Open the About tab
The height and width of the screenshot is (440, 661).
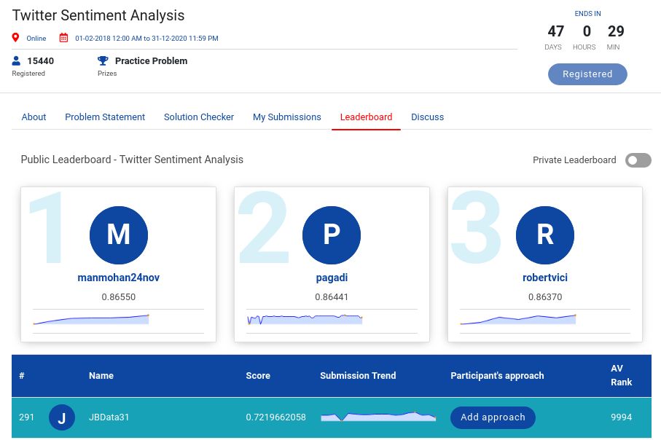[x=34, y=117]
